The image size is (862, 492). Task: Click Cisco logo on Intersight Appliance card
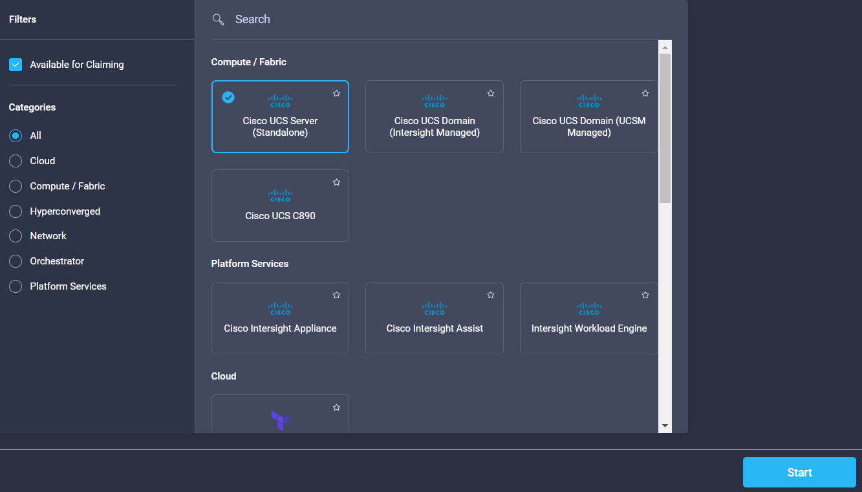(281, 308)
